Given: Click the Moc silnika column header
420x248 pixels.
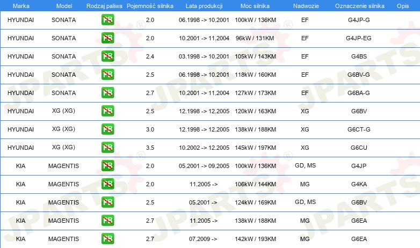Looking at the screenshot, I should click(255, 6).
